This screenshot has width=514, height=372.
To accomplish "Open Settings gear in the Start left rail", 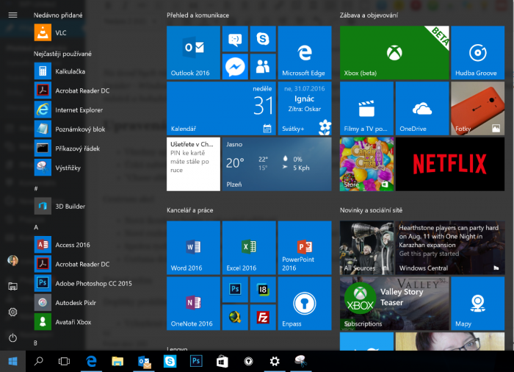I will tap(12, 312).
